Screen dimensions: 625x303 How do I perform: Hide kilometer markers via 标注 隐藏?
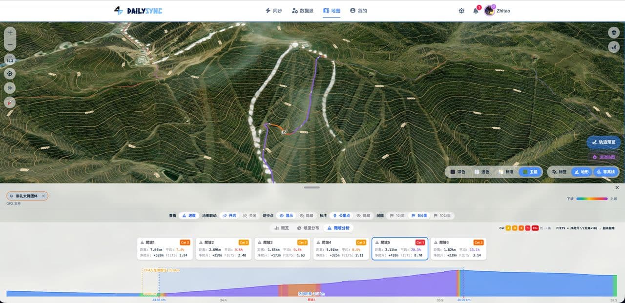point(364,215)
